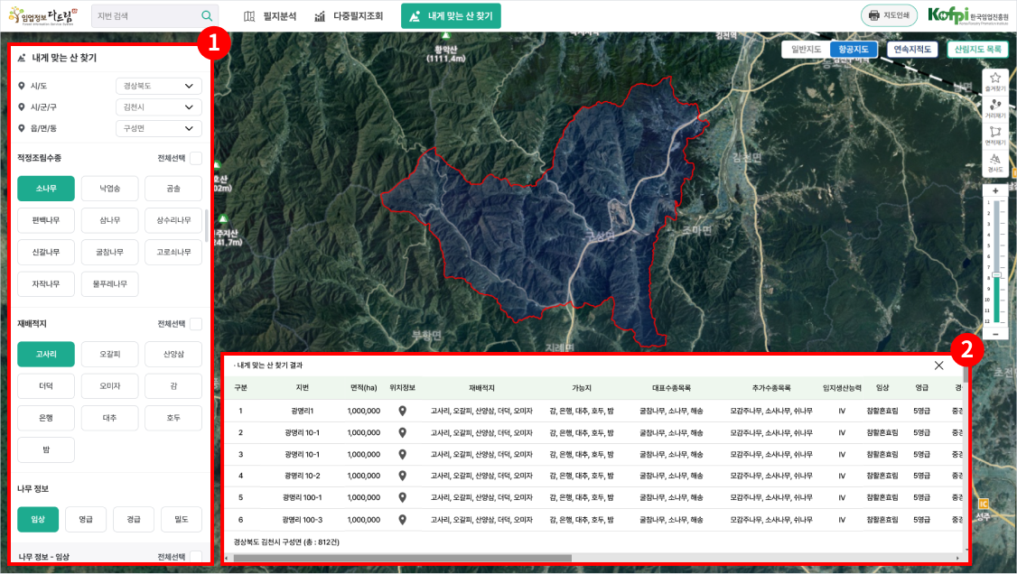Open the 시/군/구 김천시 dropdown
1017x574 pixels.
coord(159,106)
